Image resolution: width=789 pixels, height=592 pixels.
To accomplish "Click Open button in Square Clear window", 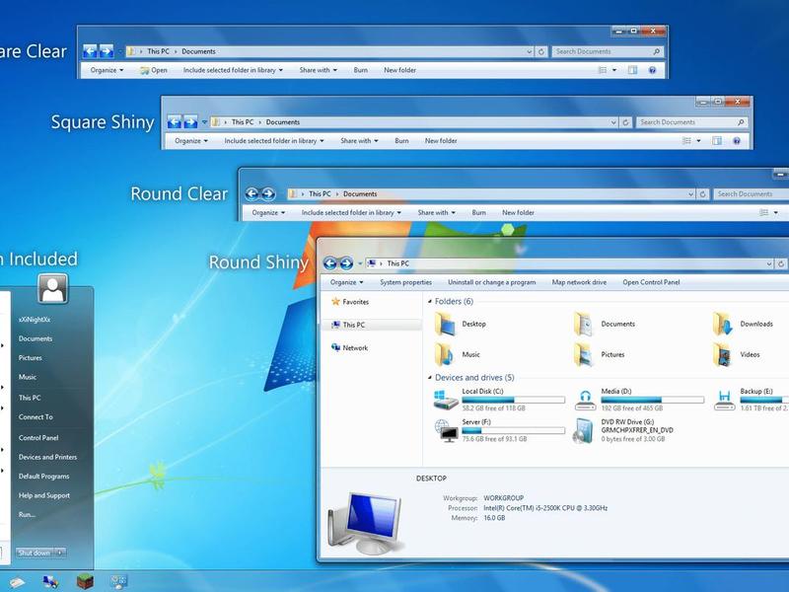I will 154,70.
